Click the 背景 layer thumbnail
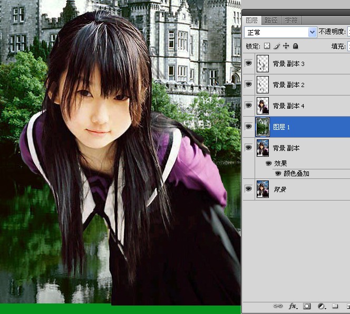 pyautogui.click(x=262, y=189)
